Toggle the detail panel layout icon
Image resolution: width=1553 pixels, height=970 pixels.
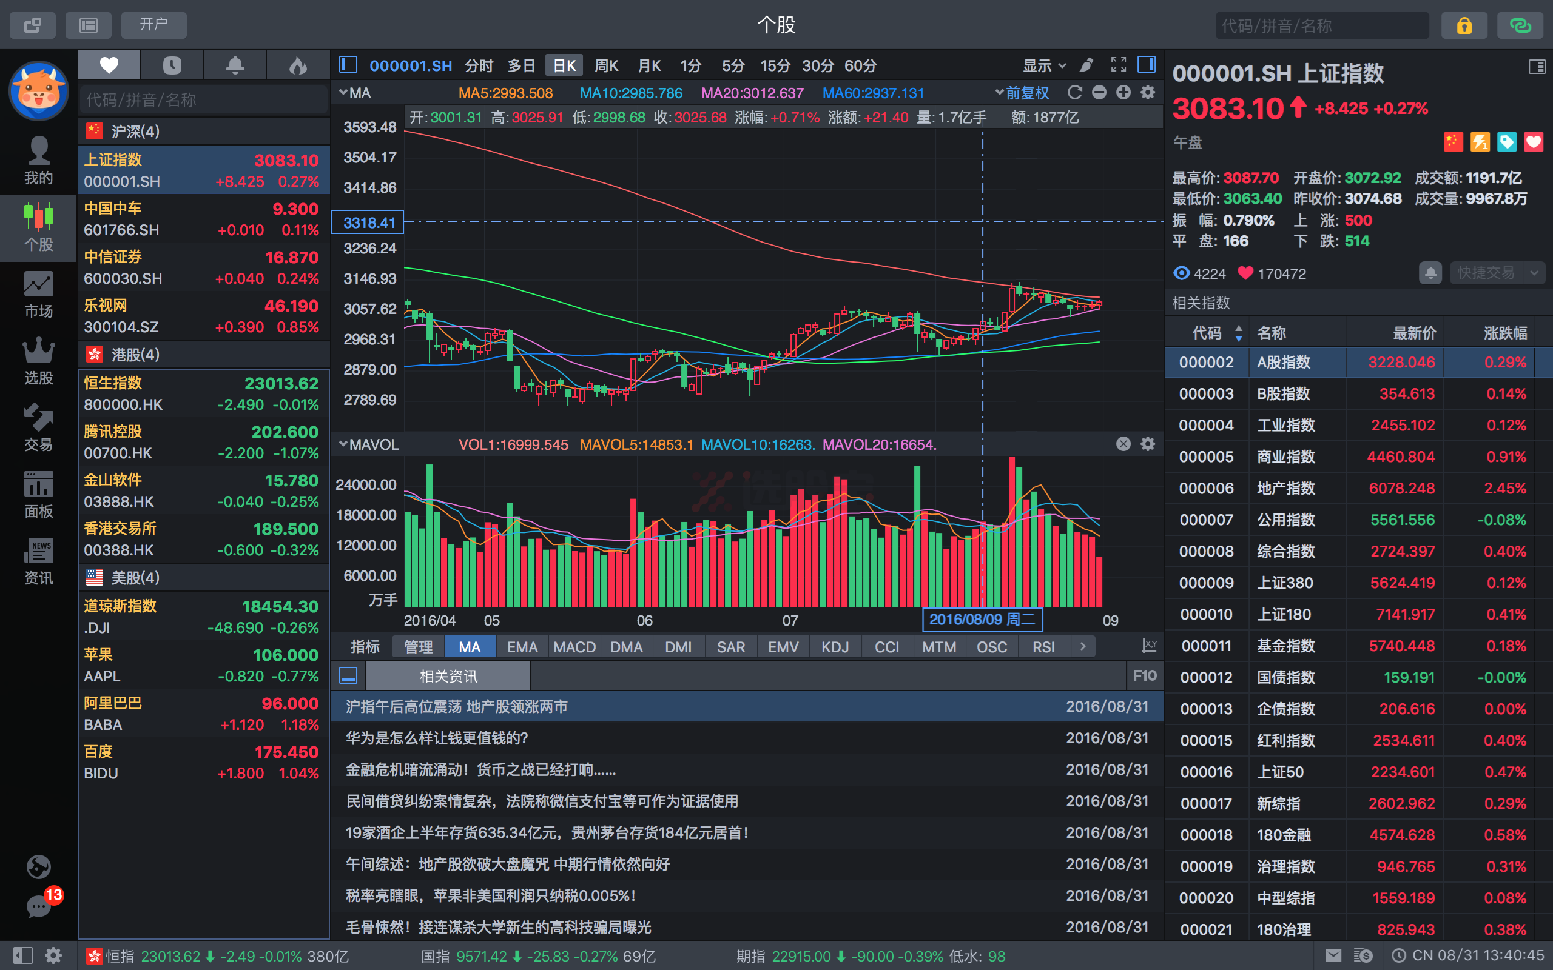[1537, 66]
